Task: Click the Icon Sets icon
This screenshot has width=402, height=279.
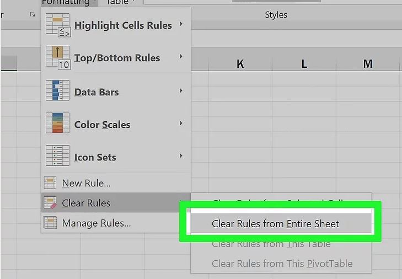Action: (x=57, y=155)
